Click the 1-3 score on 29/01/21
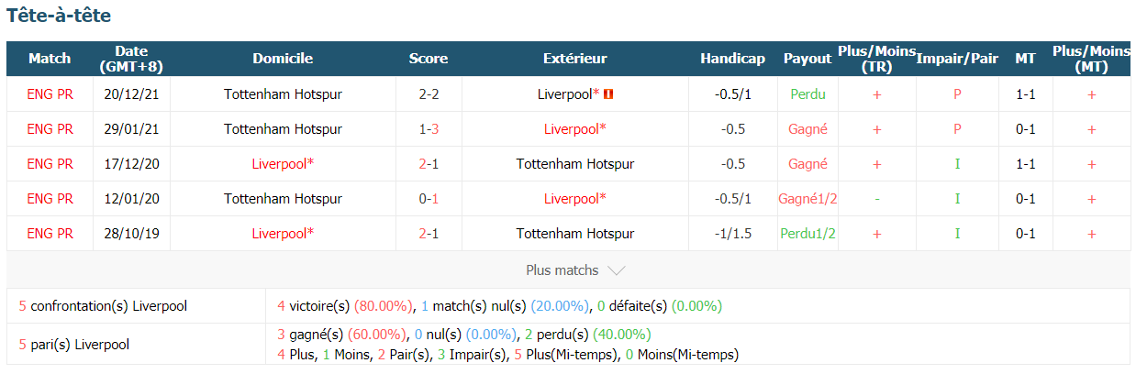The height and width of the screenshot is (374, 1136). pyautogui.click(x=429, y=129)
